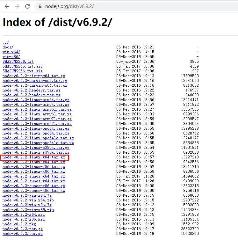Click file size 287 in SHASUMS256.txt.sig row
Viewport: 238px width, 240px height.
195,71
